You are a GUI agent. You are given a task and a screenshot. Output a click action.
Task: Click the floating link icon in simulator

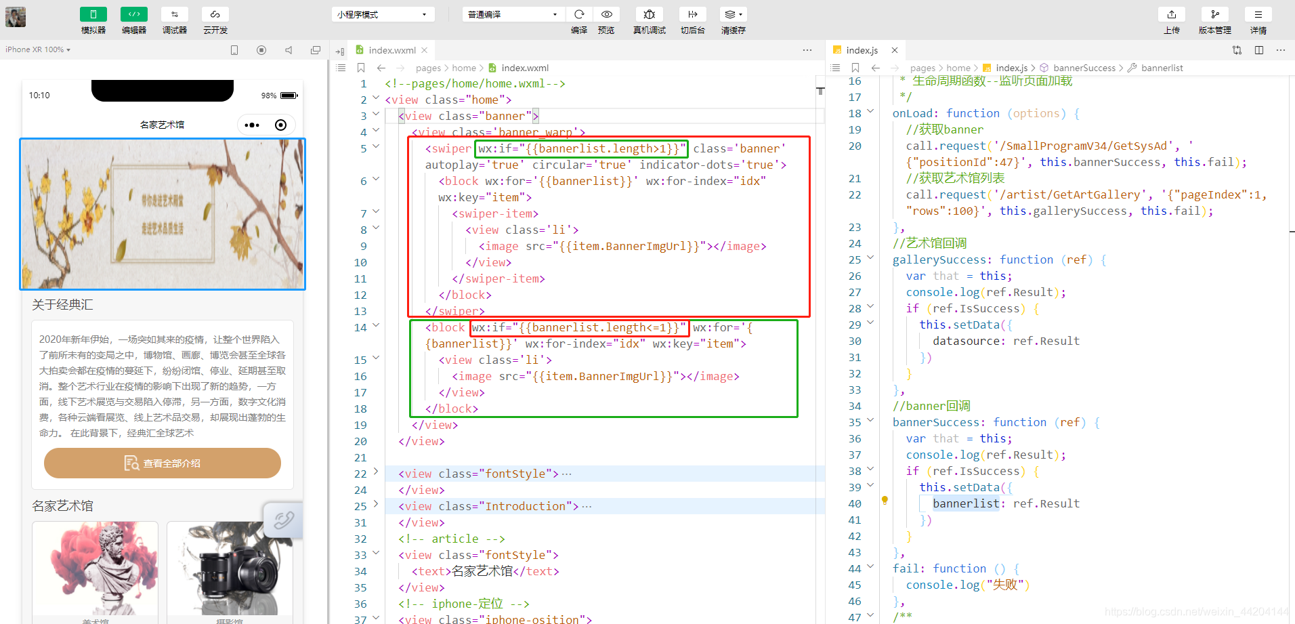(283, 520)
